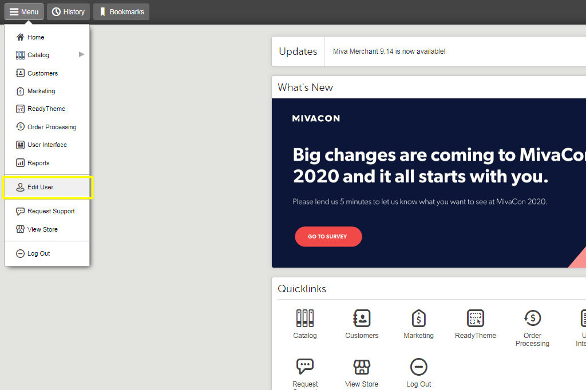Click the View Store storefront icon in the menu
The image size is (586, 390).
point(20,229)
